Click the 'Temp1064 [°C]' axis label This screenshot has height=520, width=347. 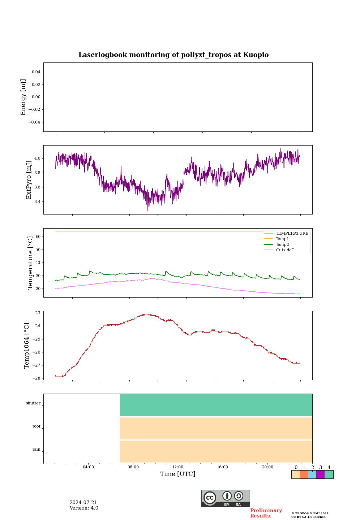pos(27,346)
